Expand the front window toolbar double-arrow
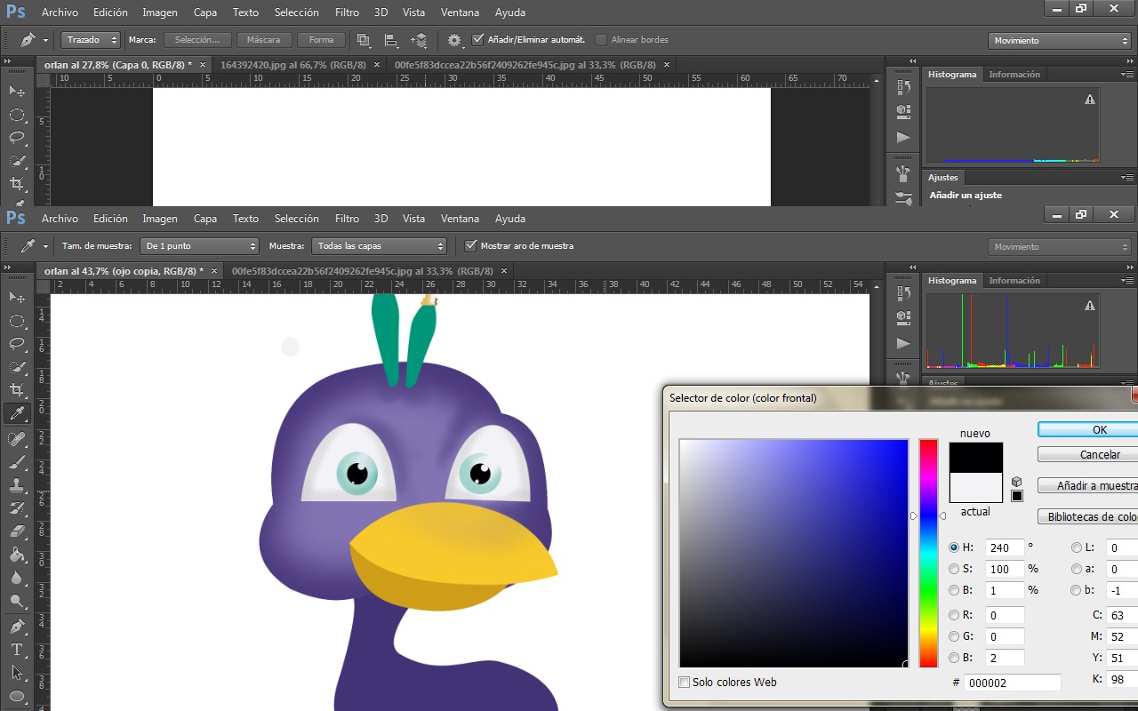This screenshot has height=711, width=1138. [8, 268]
